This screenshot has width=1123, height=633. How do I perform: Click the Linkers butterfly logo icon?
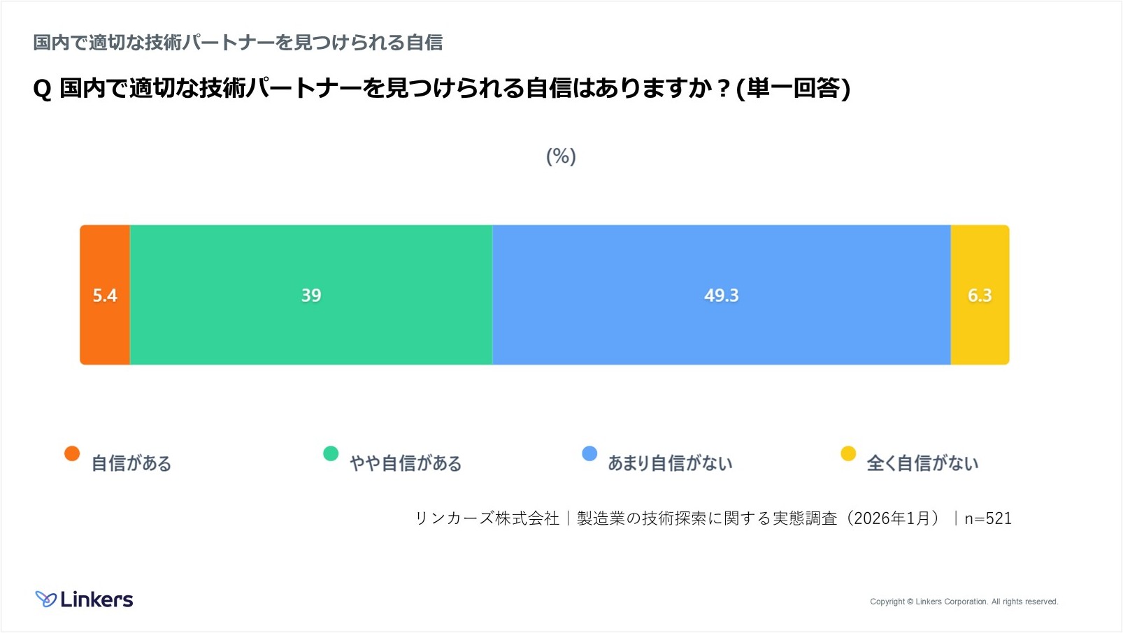45,599
